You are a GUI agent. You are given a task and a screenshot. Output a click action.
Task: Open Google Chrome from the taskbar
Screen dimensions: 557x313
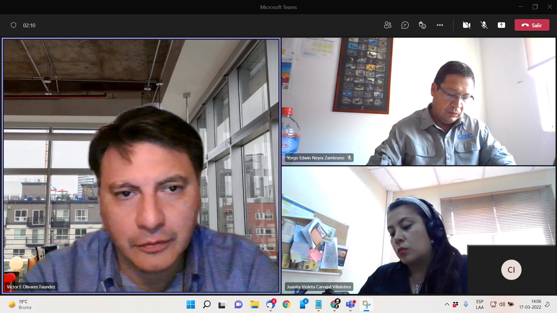(x=286, y=305)
